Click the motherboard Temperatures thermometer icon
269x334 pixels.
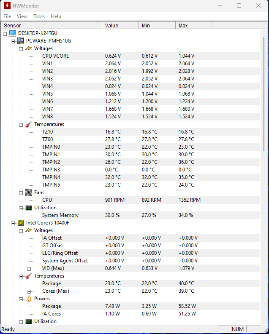tap(29, 124)
